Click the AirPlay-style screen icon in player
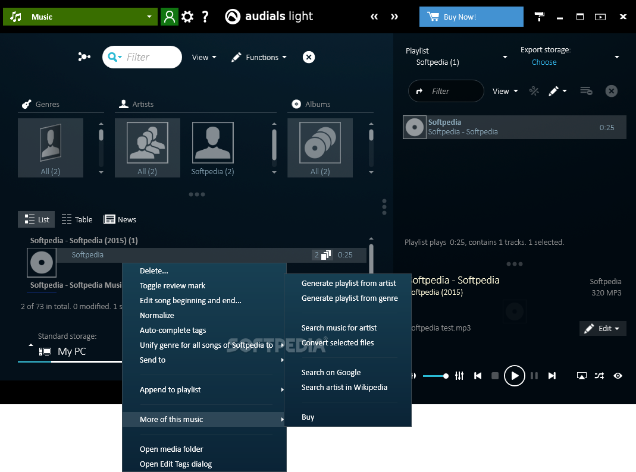The image size is (636, 472). point(581,376)
